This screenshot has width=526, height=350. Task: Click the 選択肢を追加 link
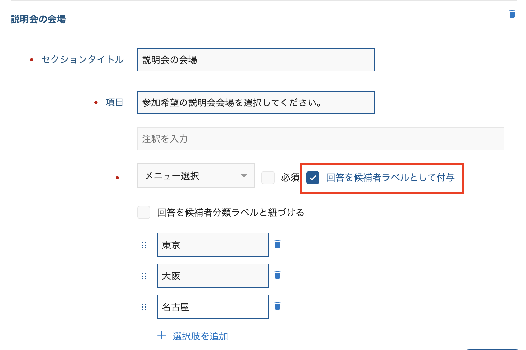pyautogui.click(x=200, y=336)
